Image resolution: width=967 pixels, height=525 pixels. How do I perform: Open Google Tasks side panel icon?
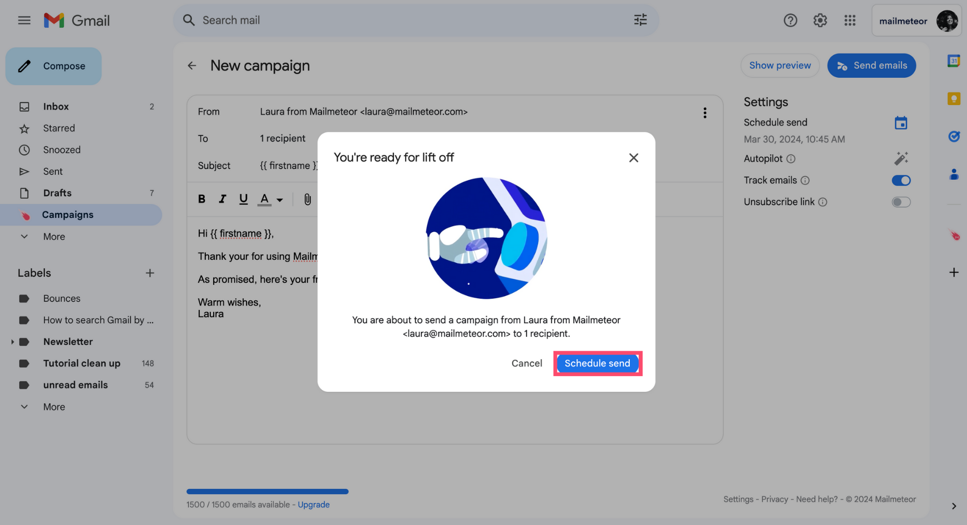pos(954,136)
